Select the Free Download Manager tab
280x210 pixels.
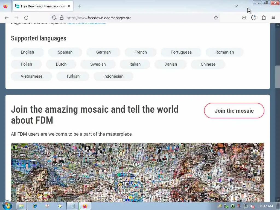[43, 6]
